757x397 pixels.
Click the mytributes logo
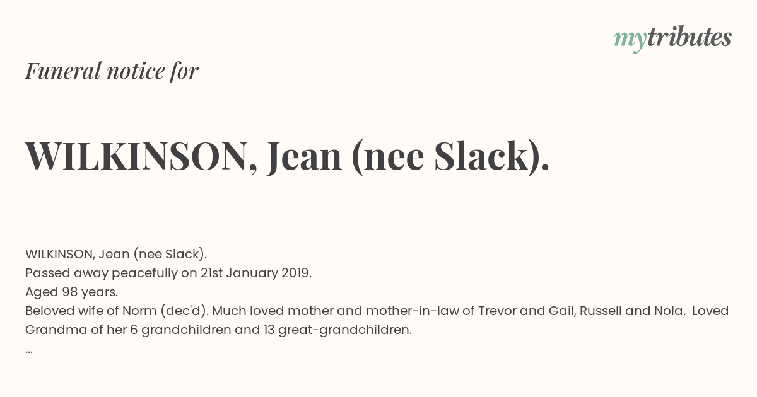pos(672,38)
